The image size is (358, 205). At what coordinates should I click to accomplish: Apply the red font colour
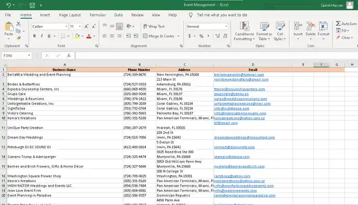click(89, 36)
